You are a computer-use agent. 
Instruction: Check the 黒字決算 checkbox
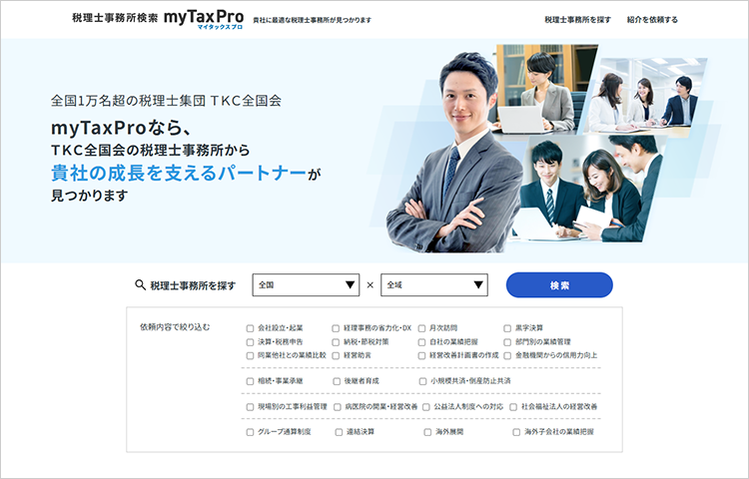(x=507, y=328)
